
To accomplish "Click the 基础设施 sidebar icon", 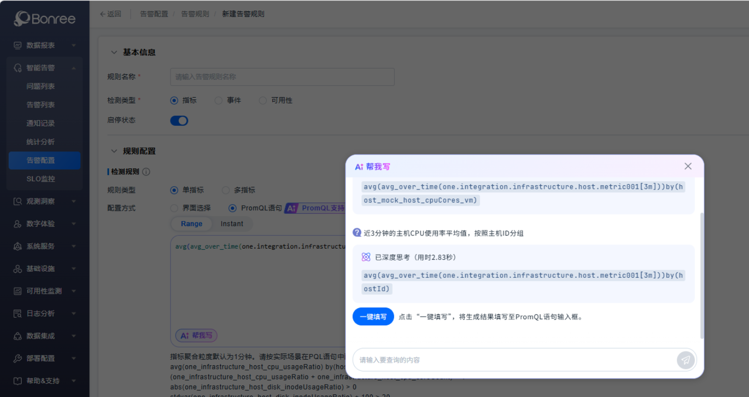I will (x=18, y=269).
